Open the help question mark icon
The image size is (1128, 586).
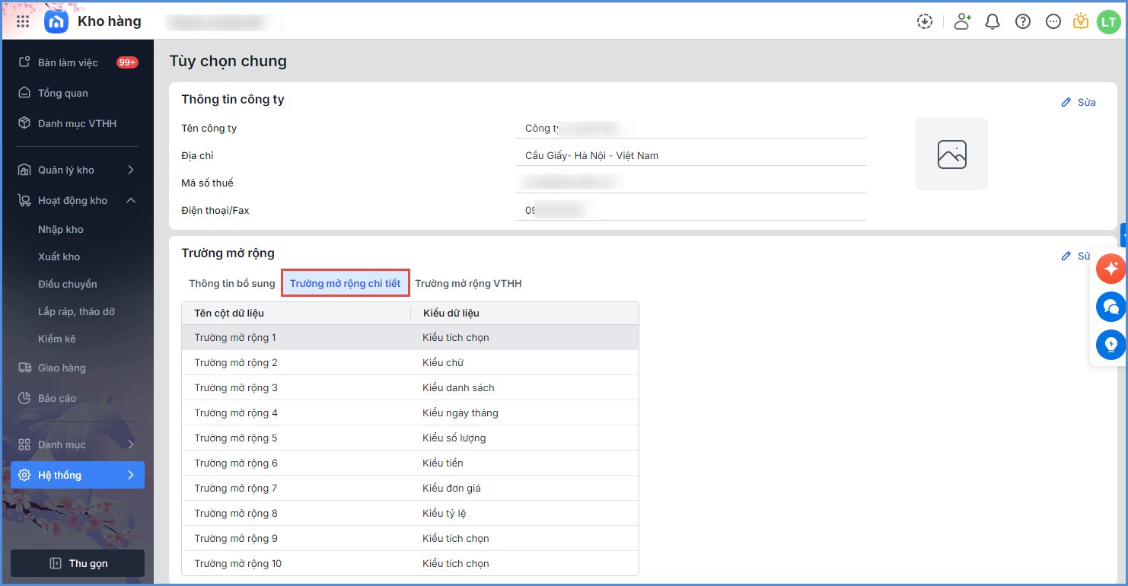1023,21
